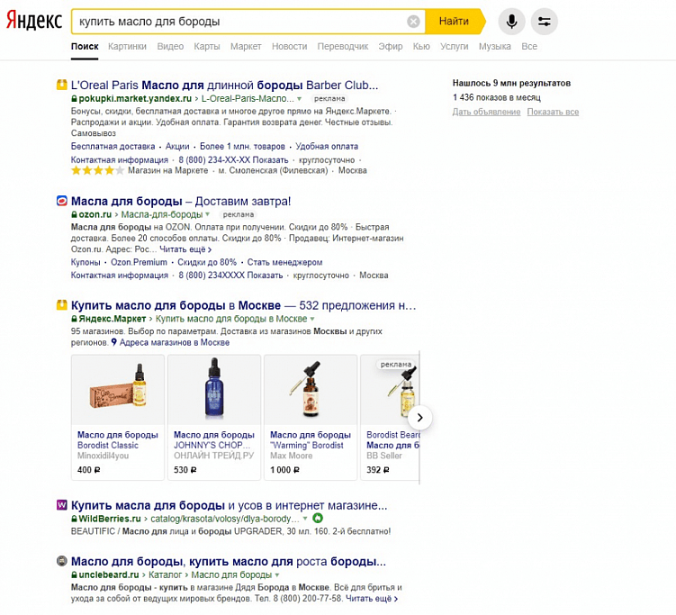Open the Эфир tab
The image size is (676, 615).
[x=391, y=46]
